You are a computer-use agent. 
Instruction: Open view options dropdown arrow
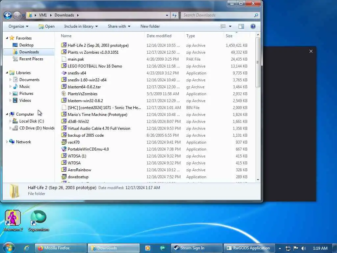[x=230, y=26]
